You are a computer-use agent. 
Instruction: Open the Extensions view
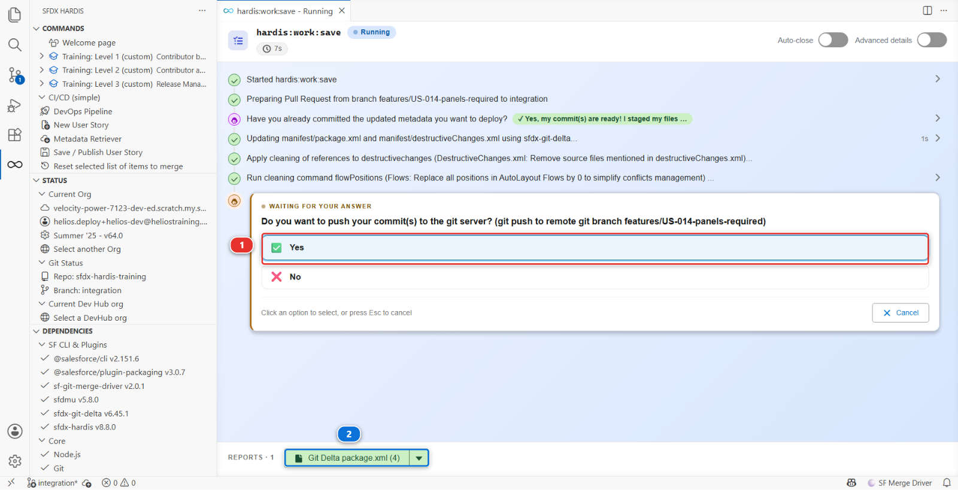click(15, 135)
